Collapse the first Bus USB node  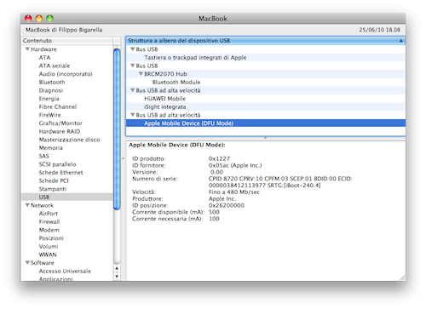click(x=132, y=49)
